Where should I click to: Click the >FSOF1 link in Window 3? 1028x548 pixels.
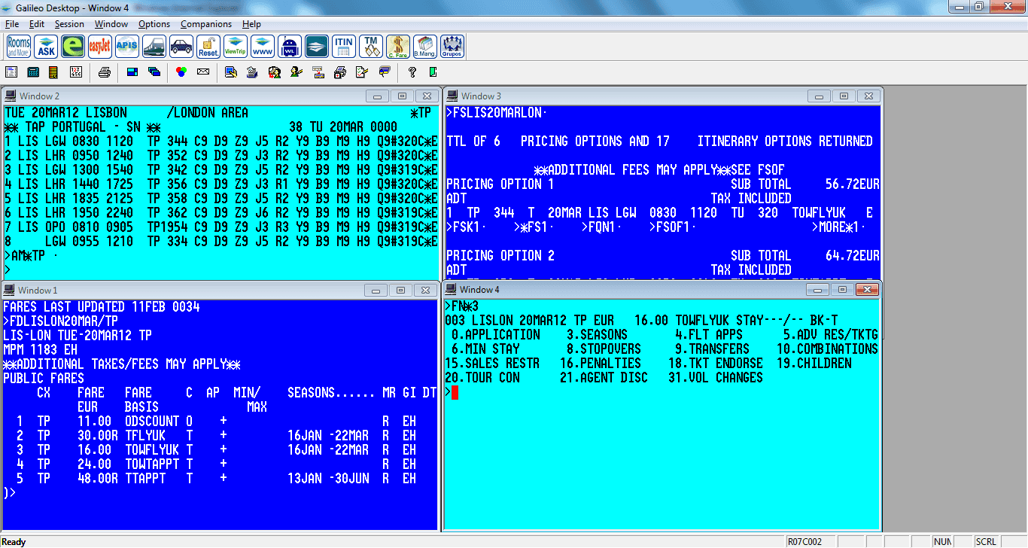(673, 227)
